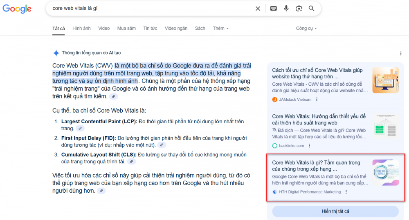Expand the Thêm dropdown menu
This screenshot has height=220, width=409.
(221, 29)
